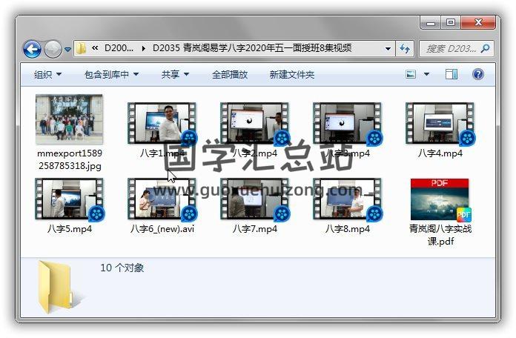
Task: Click the 新建文件夹 button
Action: pos(291,75)
